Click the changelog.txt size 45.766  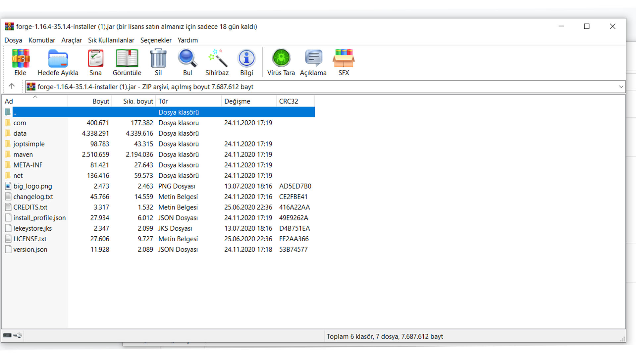point(100,197)
